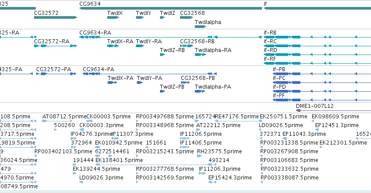Click the RP003402103.5prime EST

[x=35, y=156]
